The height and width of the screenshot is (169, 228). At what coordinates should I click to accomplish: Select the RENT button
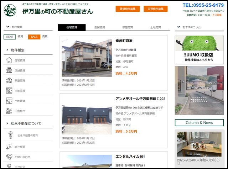point(10,37)
